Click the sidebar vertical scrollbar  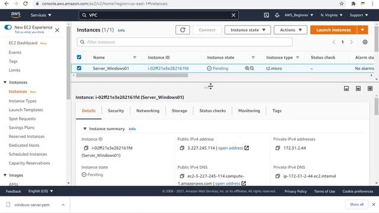(x=69, y=63)
